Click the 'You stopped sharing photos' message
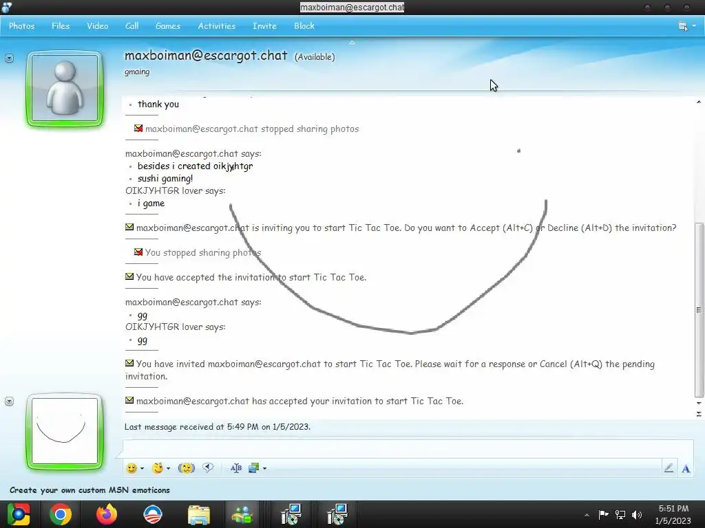Viewport: 705px width, 528px height. (x=198, y=252)
